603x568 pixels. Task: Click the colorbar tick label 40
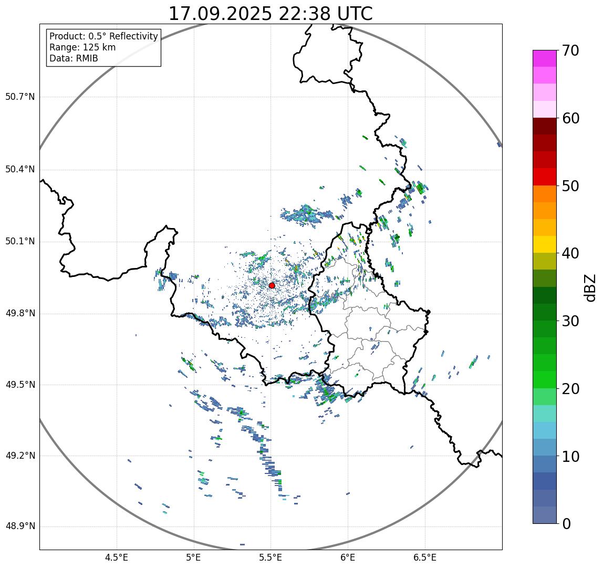click(x=570, y=253)
